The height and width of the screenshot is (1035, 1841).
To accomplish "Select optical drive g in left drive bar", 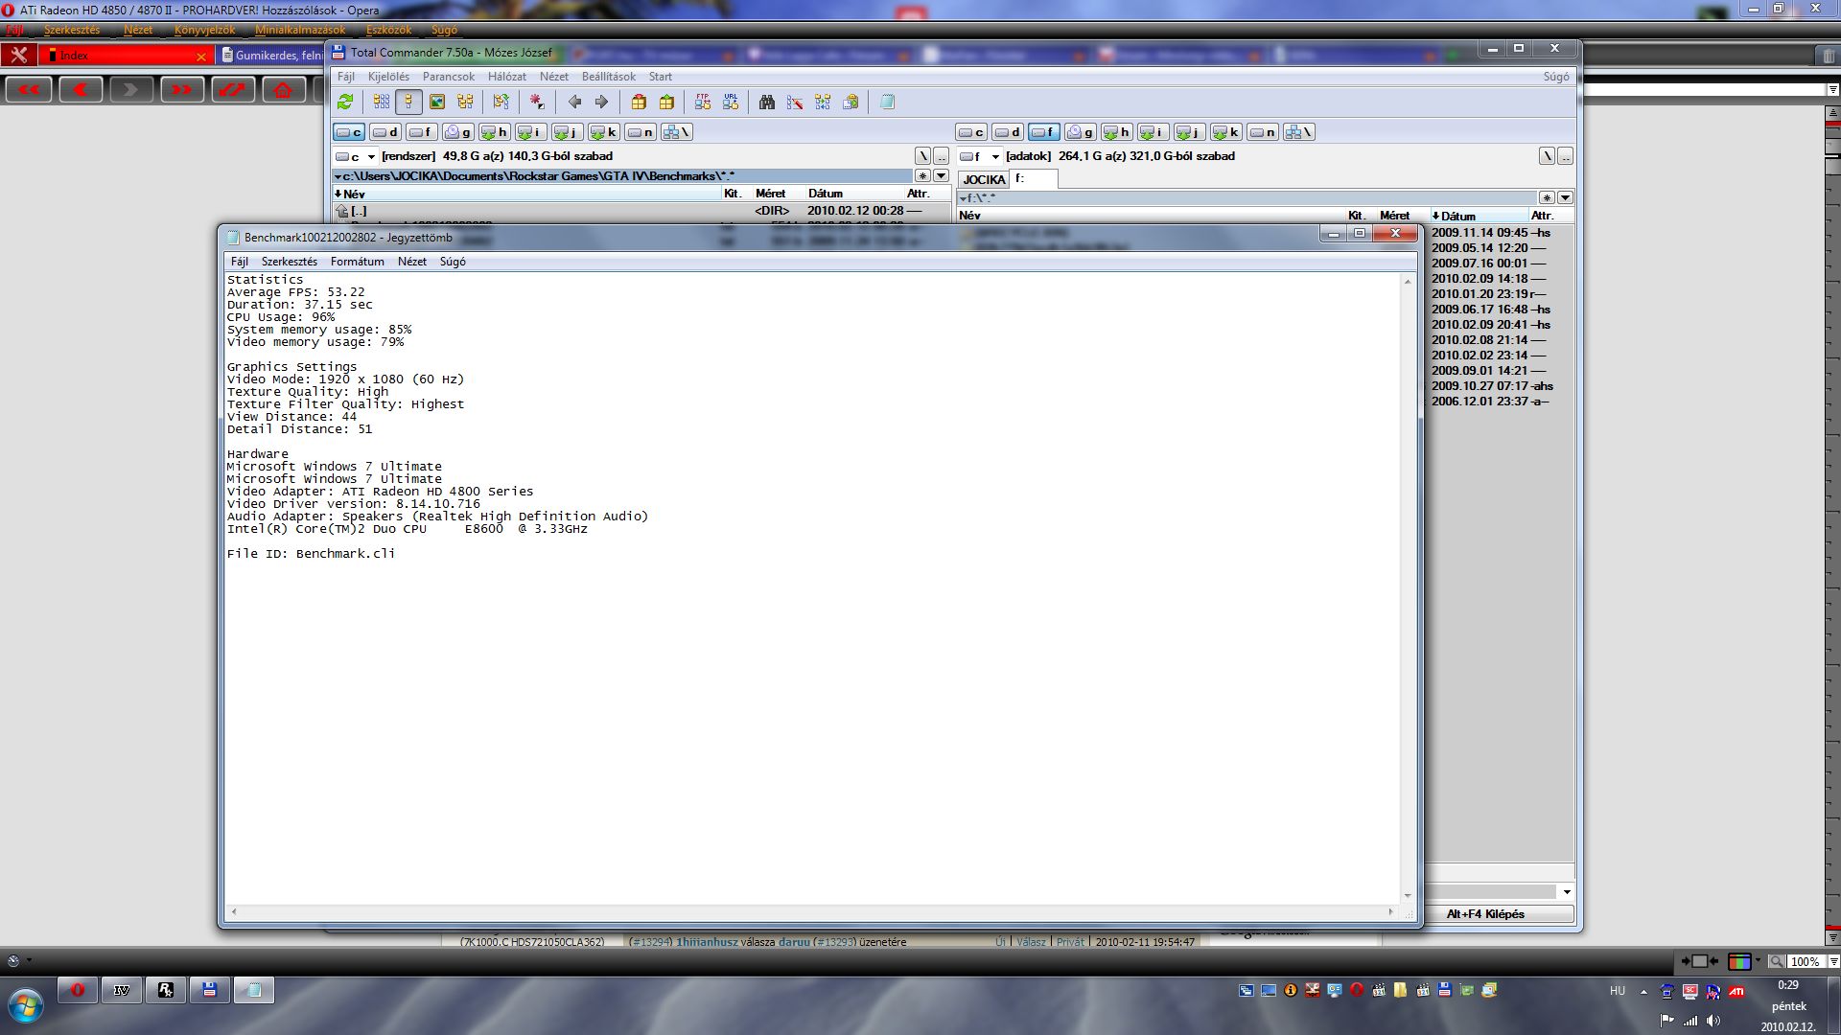I will [x=458, y=132].
